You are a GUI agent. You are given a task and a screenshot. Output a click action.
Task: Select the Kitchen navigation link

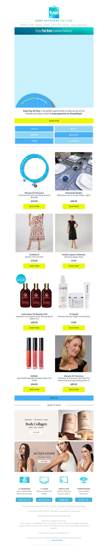point(66,25)
